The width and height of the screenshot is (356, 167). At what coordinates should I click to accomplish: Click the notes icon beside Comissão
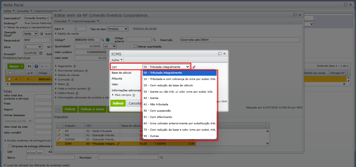[x=72, y=80]
